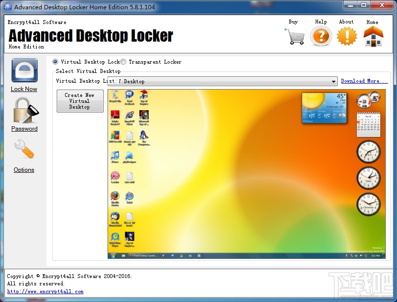
Task: Close the Advanced Desktop Locker window
Action: [x=382, y=5]
